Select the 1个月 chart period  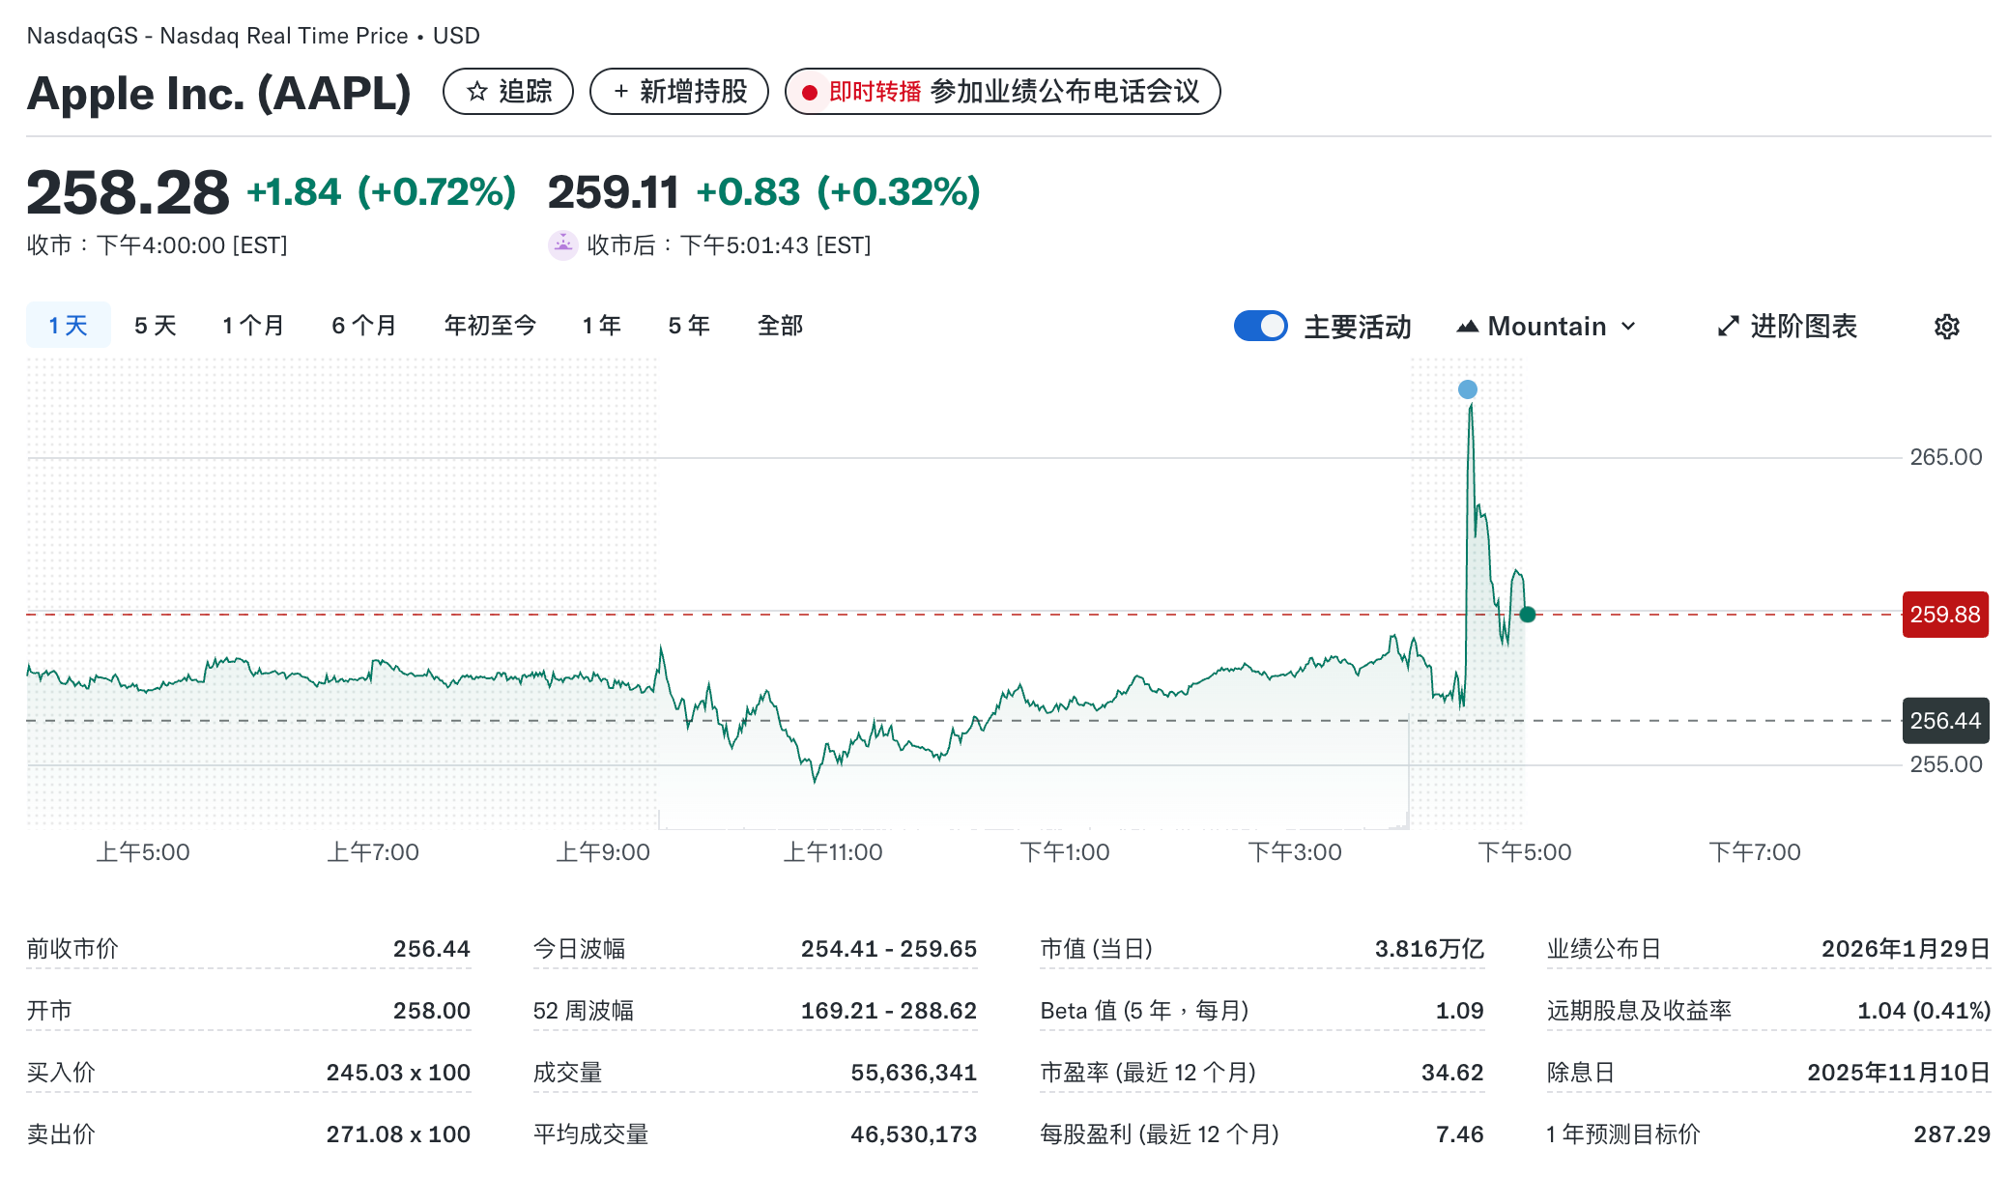253,326
